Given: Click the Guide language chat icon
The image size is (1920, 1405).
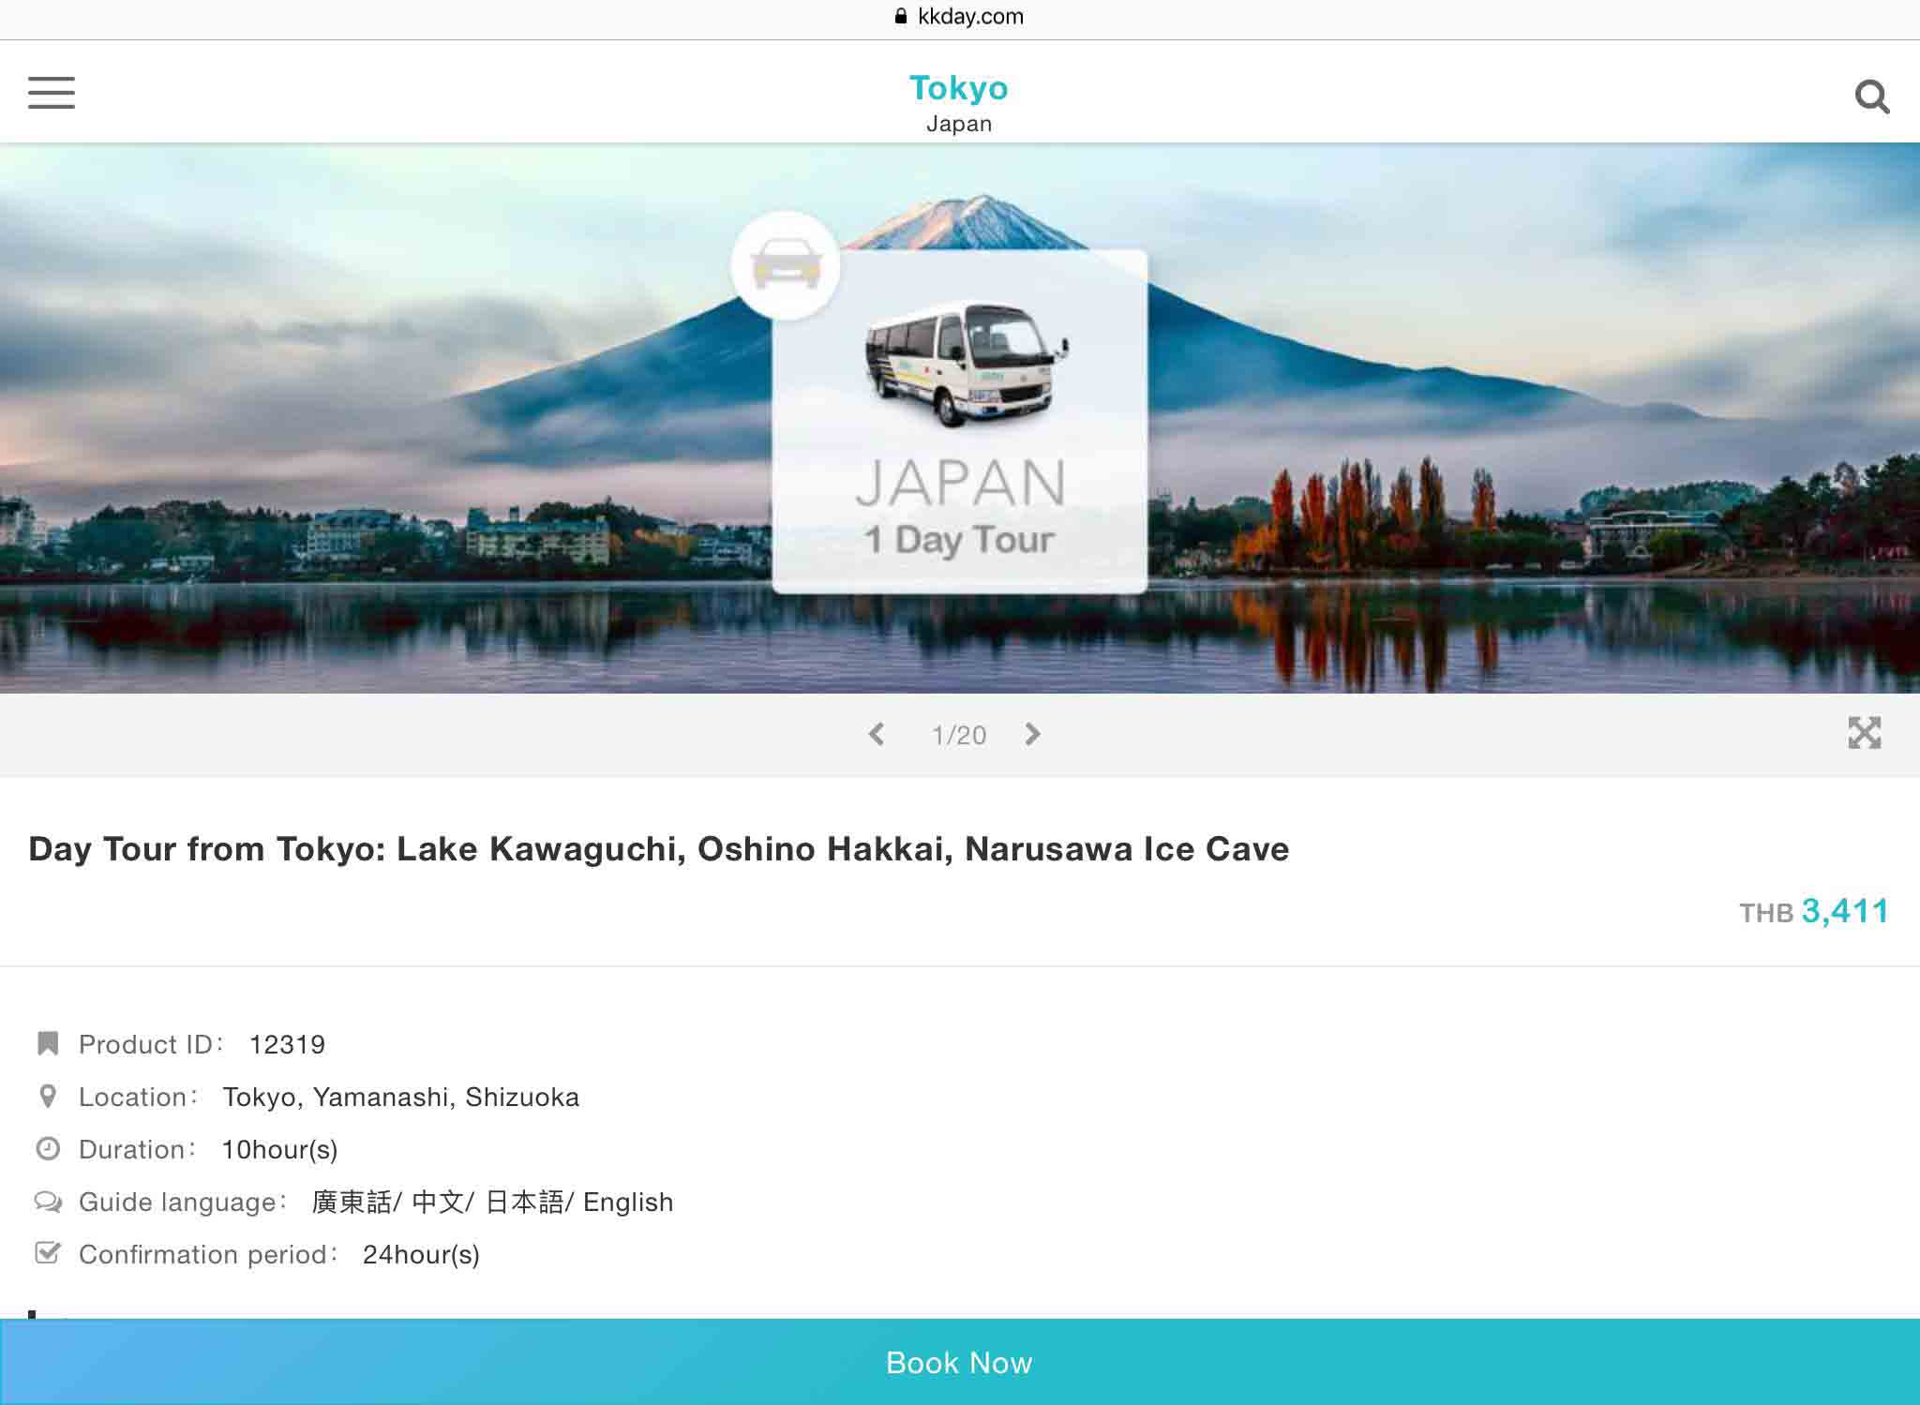Looking at the screenshot, I should [x=48, y=1202].
